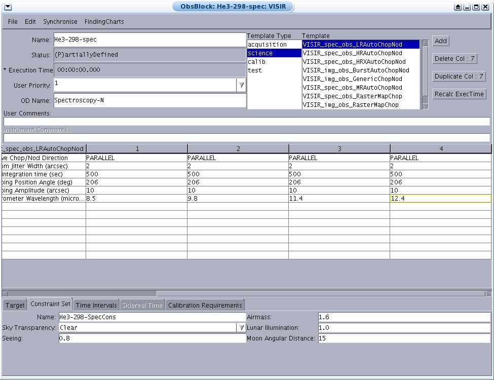
Task: Select the Constraint Set tab
Action: pos(50,304)
